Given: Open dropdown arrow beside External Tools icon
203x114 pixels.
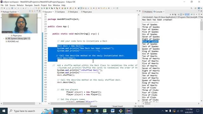Looking at the screenshot, I should point(59,8).
